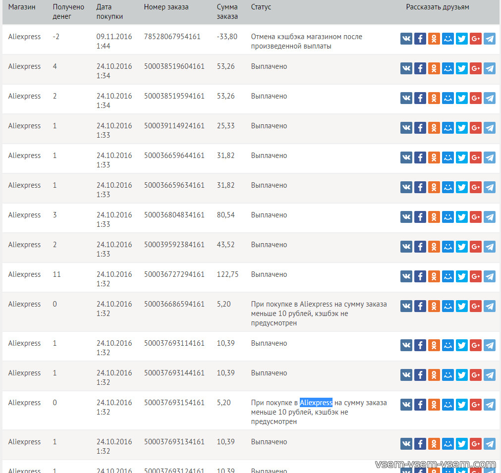This screenshot has height=473, width=501.
Task: Share order 78528067954161 on VK
Action: click(x=406, y=39)
